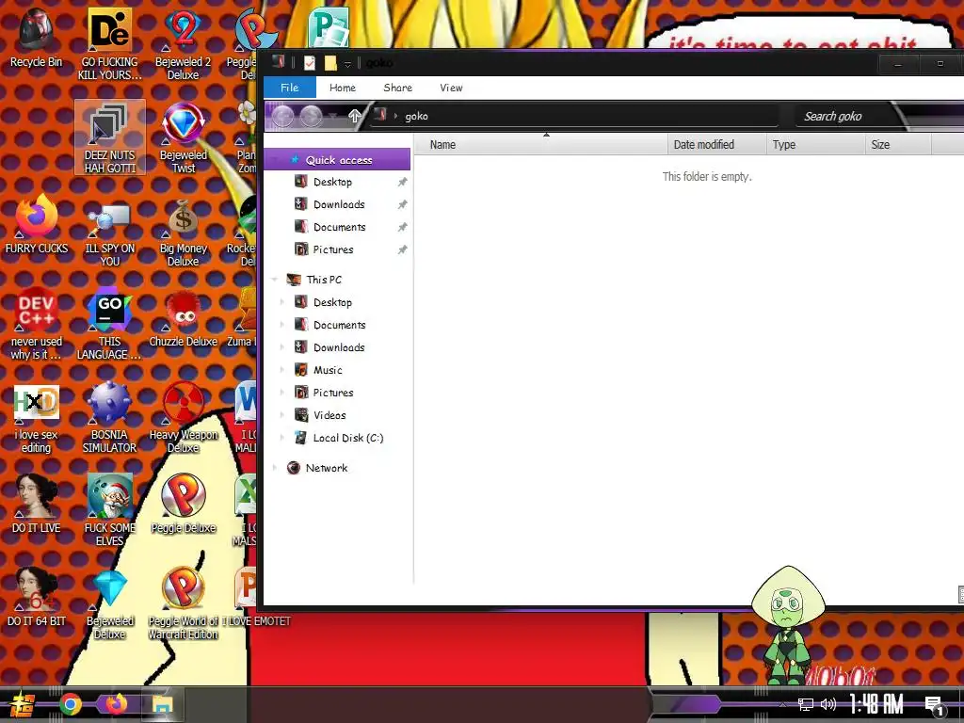Sort by the Type column header
The image size is (964, 723).
[x=815, y=145]
